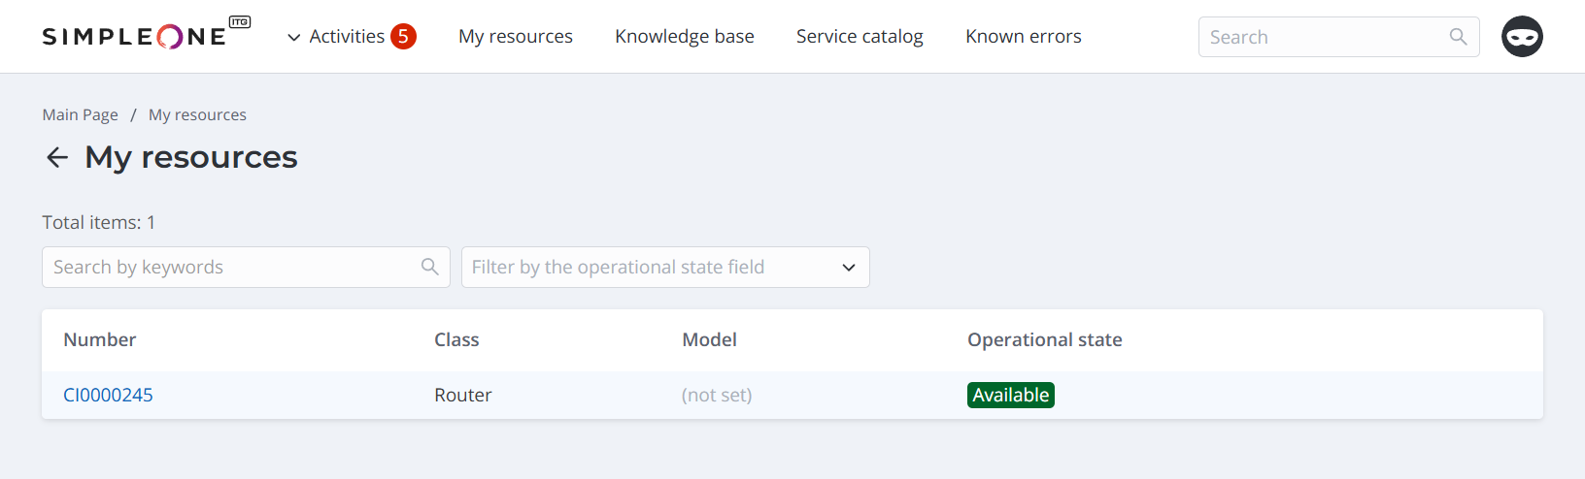Click the Total items: 1 text
The width and height of the screenshot is (1585, 479).
(98, 222)
